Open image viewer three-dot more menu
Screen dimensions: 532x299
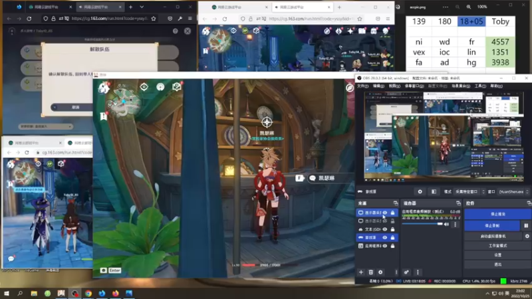445,7
